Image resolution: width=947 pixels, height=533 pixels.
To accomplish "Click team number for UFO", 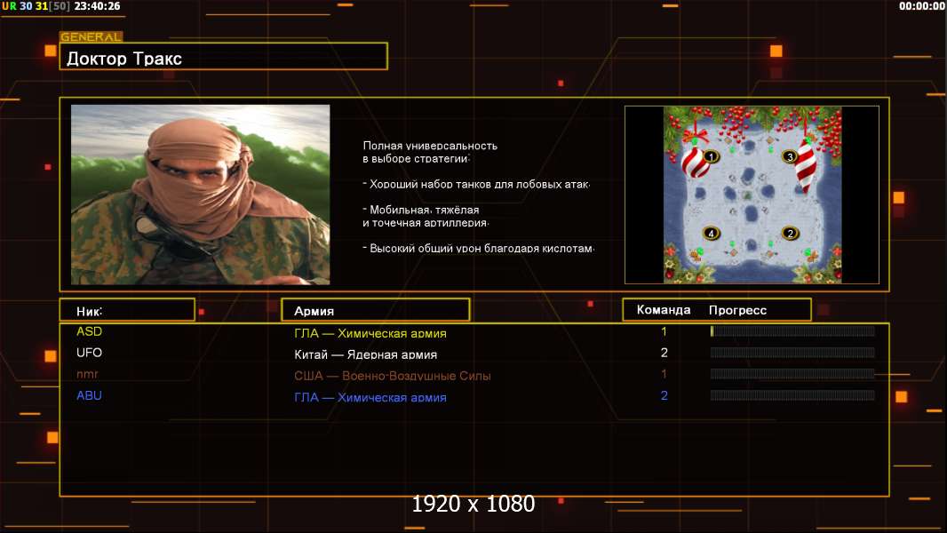I will coord(664,353).
